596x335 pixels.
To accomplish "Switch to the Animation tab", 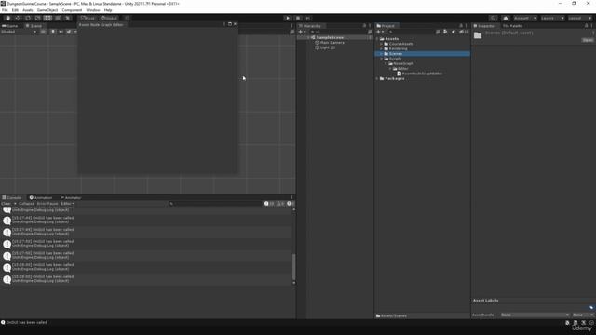I will click(x=41, y=197).
